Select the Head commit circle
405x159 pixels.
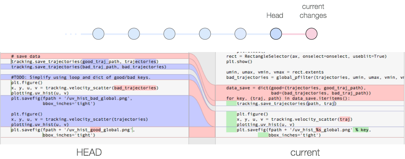pyautogui.click(x=276, y=34)
